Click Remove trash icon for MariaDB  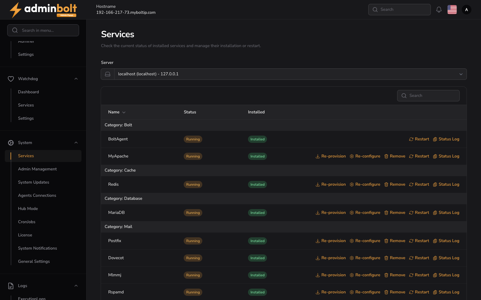point(386,213)
